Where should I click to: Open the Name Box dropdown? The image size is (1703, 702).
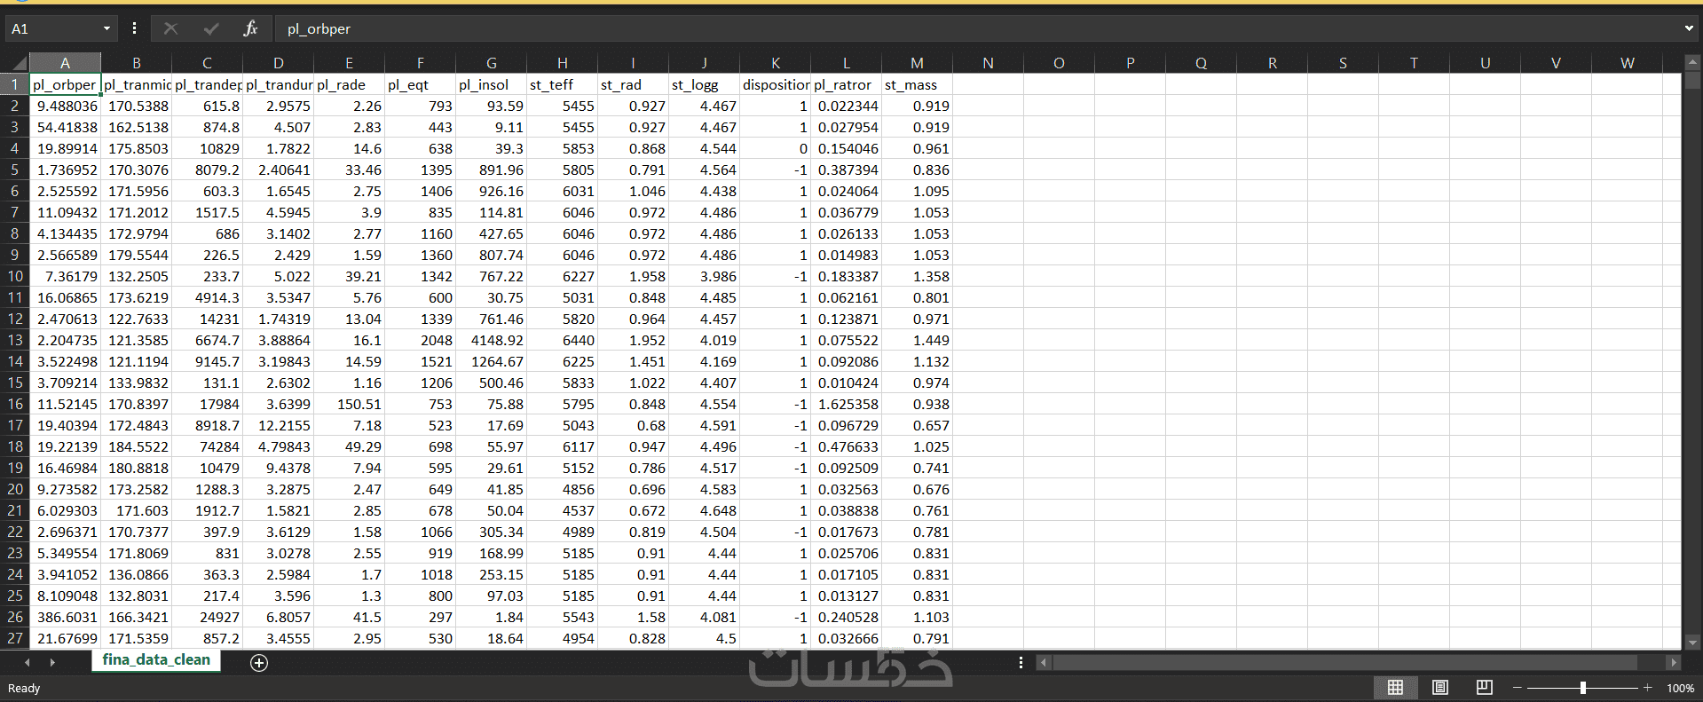click(106, 28)
